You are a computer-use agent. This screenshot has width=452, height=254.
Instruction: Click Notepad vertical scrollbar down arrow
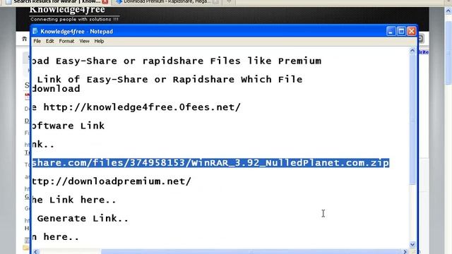pyautogui.click(x=412, y=245)
